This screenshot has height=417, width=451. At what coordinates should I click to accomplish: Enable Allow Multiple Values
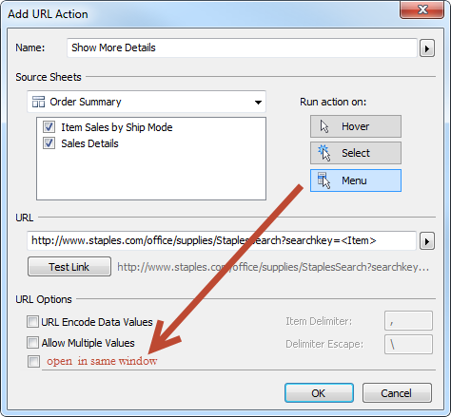click(x=33, y=343)
